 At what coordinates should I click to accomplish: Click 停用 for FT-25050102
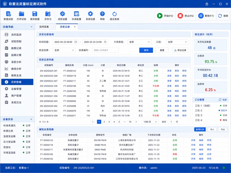tap(209, 159)
